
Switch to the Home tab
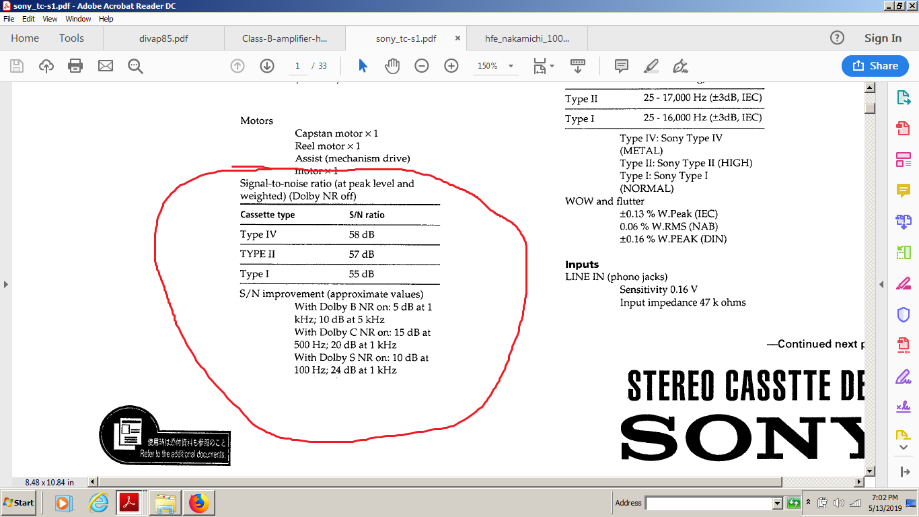tap(25, 38)
